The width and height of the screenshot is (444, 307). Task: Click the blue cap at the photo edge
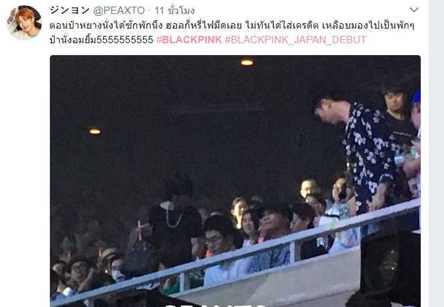point(416,97)
